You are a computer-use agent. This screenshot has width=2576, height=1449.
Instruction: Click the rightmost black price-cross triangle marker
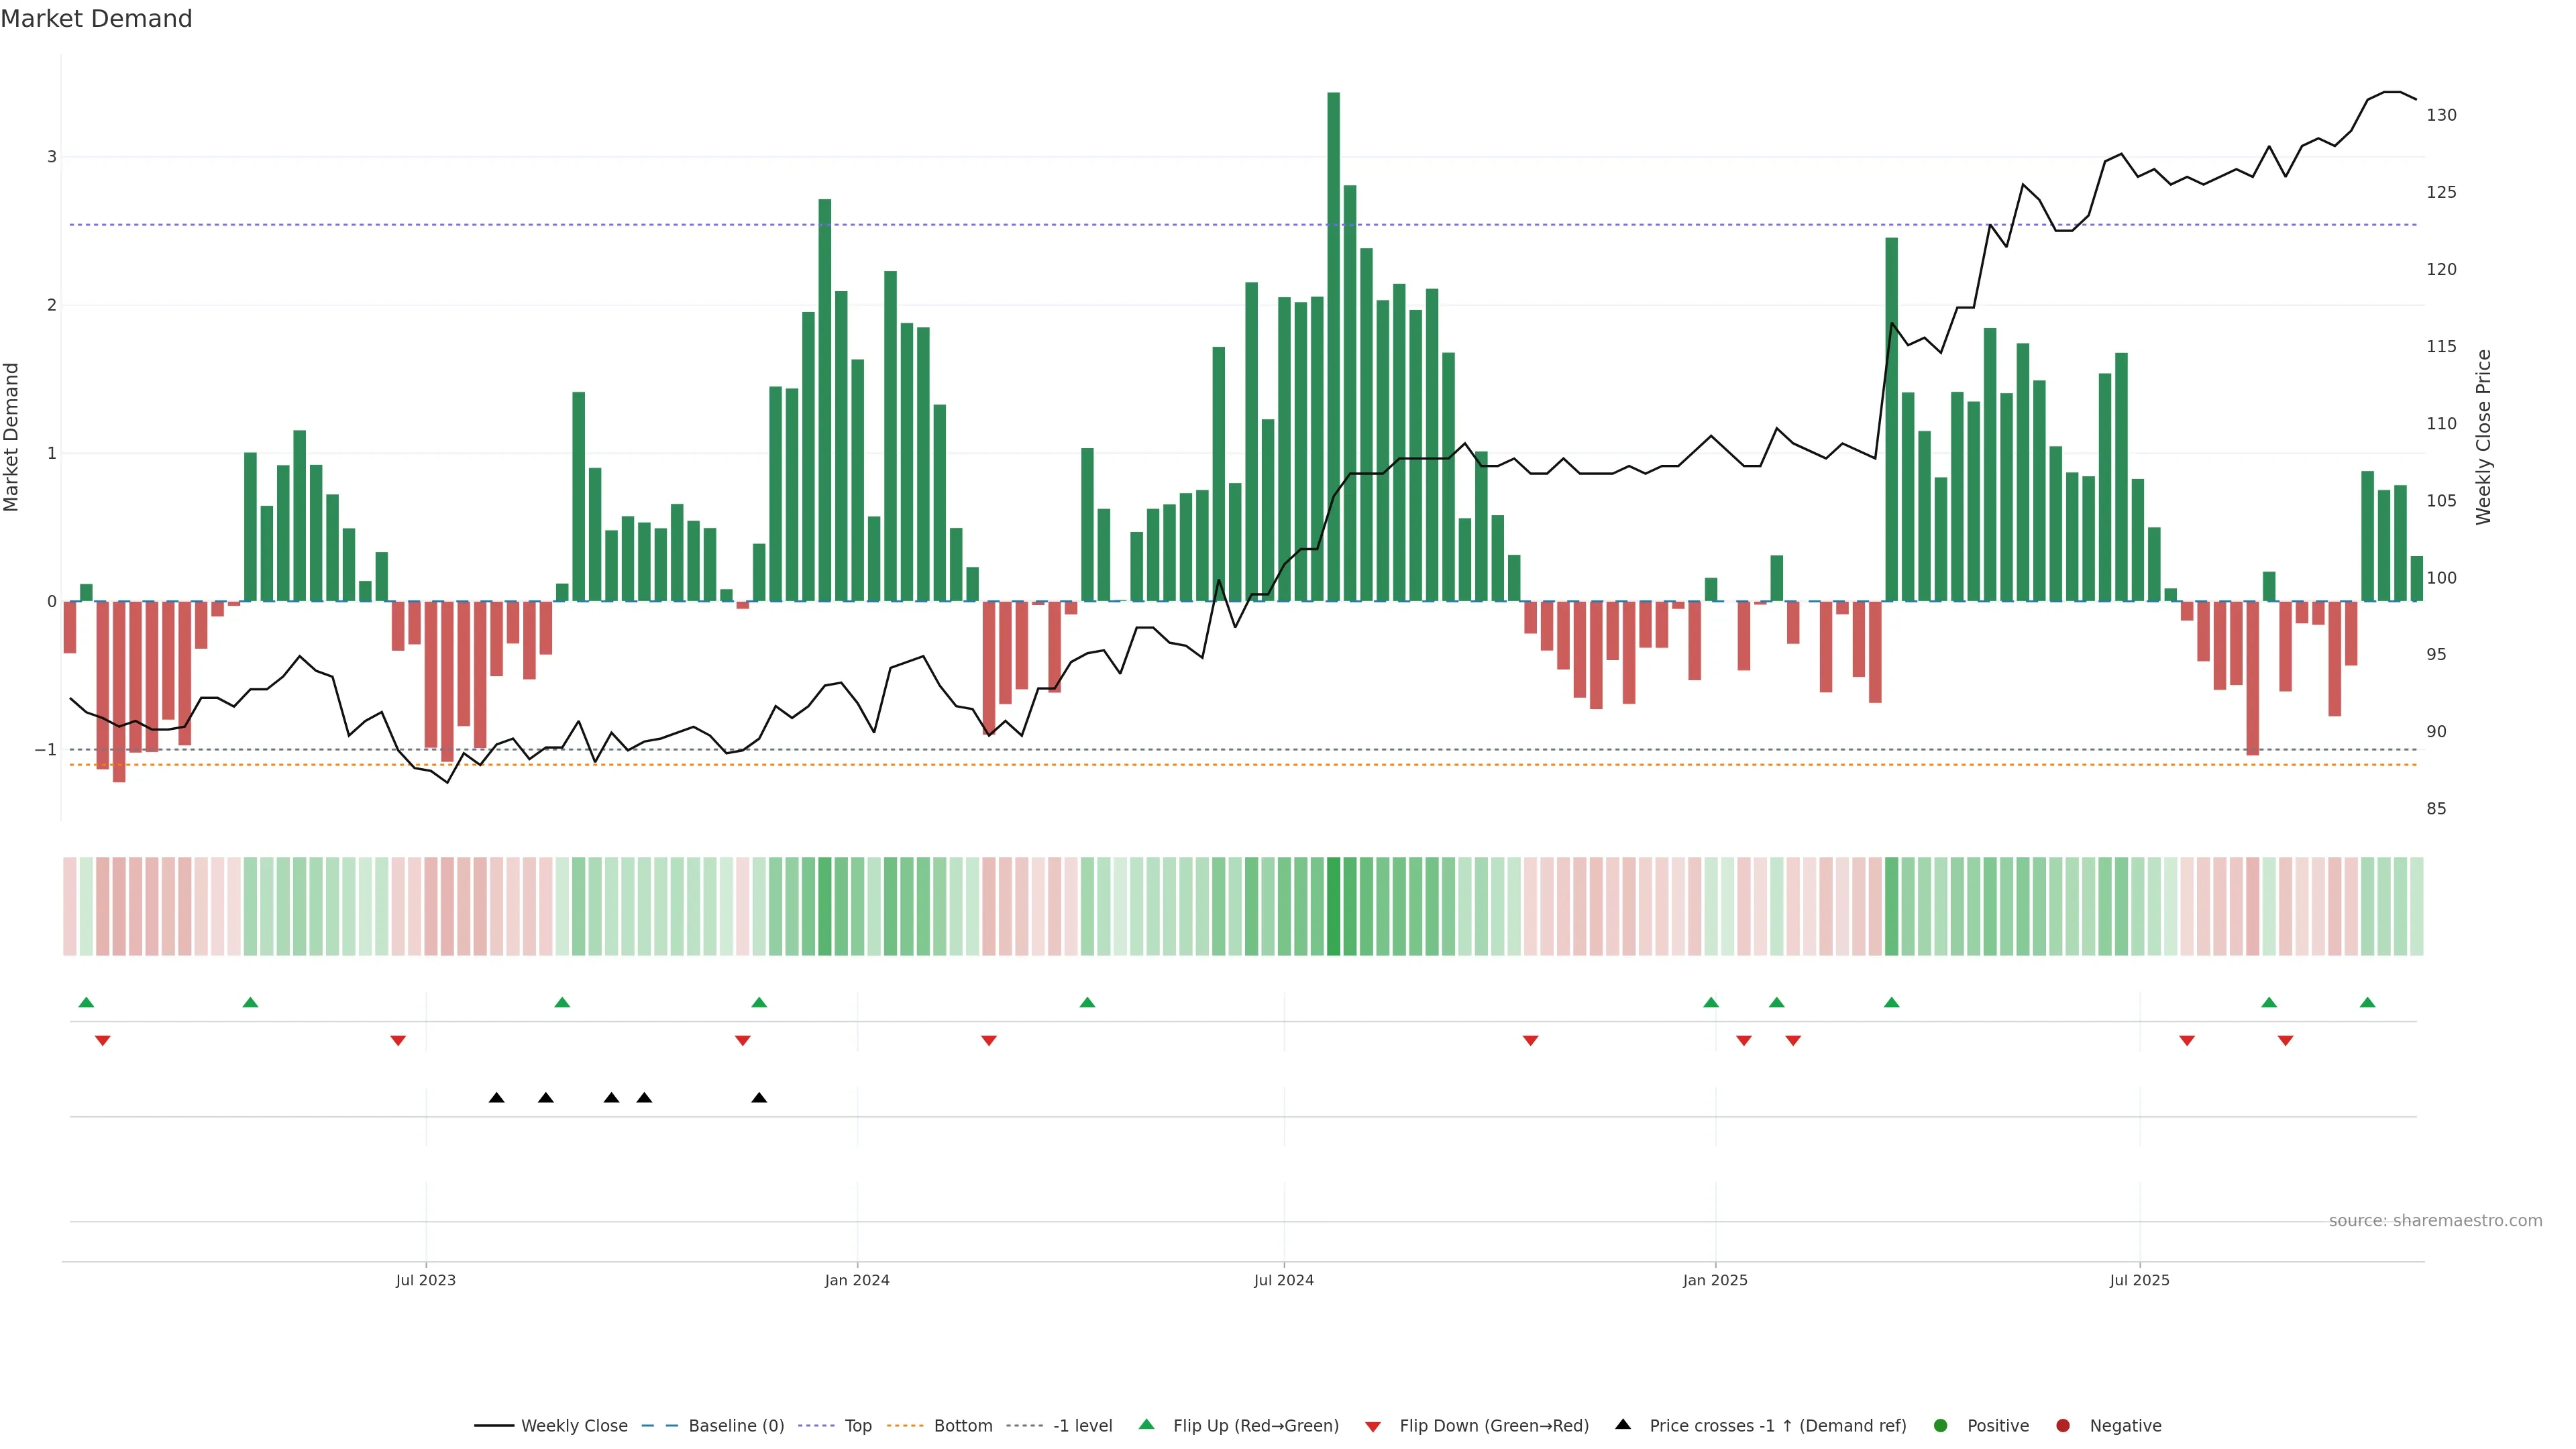tap(759, 1098)
